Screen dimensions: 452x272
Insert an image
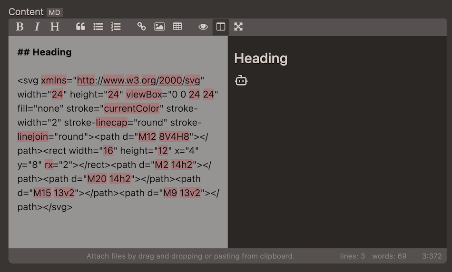(159, 27)
